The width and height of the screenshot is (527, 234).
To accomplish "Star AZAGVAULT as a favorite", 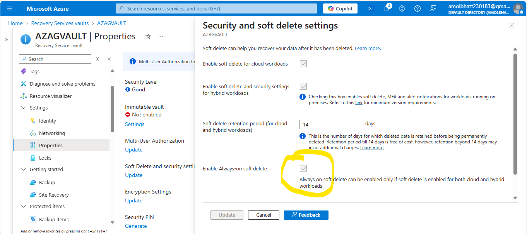I will pyautogui.click(x=148, y=36).
